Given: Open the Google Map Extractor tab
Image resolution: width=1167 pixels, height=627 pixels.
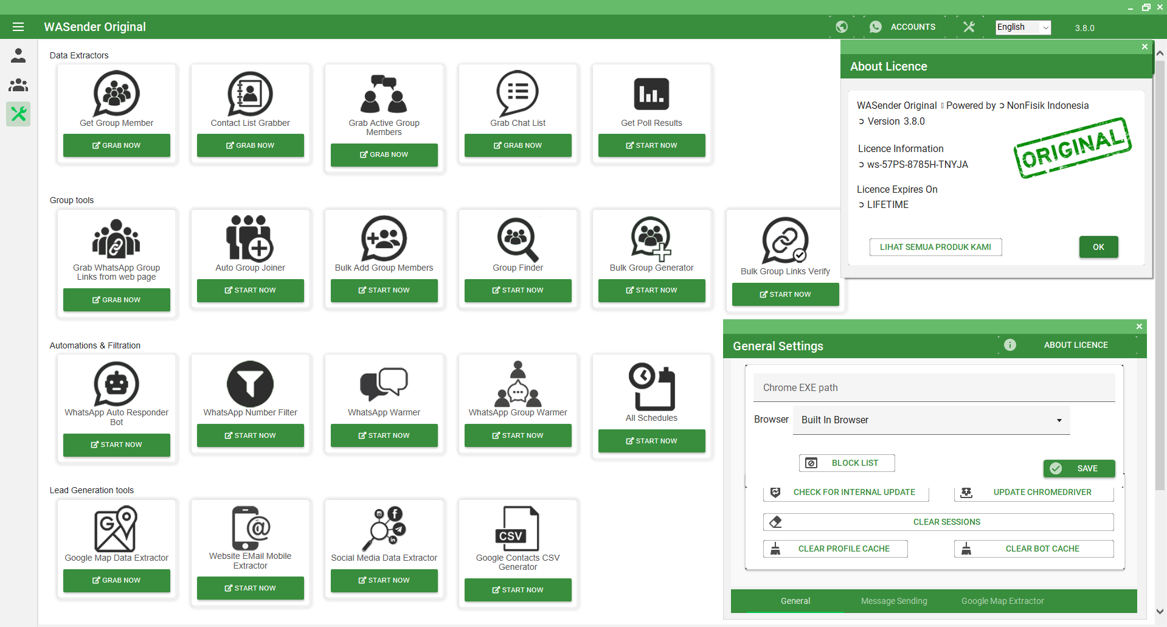Looking at the screenshot, I should (x=1002, y=601).
